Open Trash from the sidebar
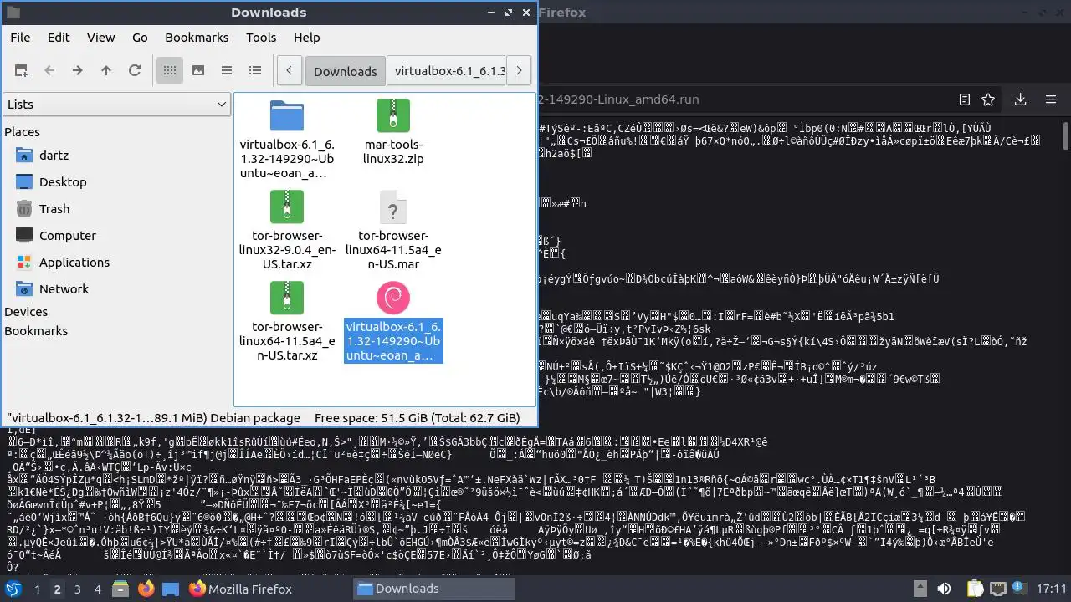 click(x=54, y=209)
